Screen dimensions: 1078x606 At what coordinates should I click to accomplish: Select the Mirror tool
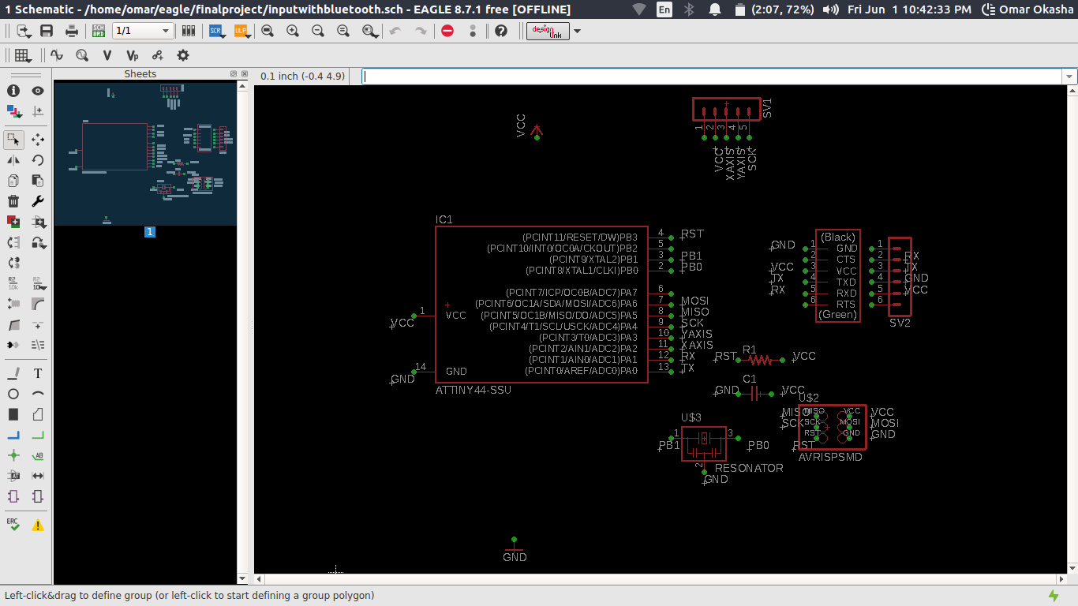(x=13, y=160)
